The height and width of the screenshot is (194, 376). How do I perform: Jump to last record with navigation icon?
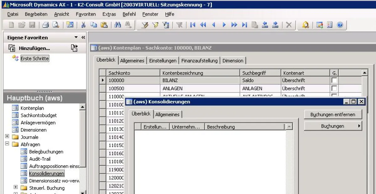(244, 25)
